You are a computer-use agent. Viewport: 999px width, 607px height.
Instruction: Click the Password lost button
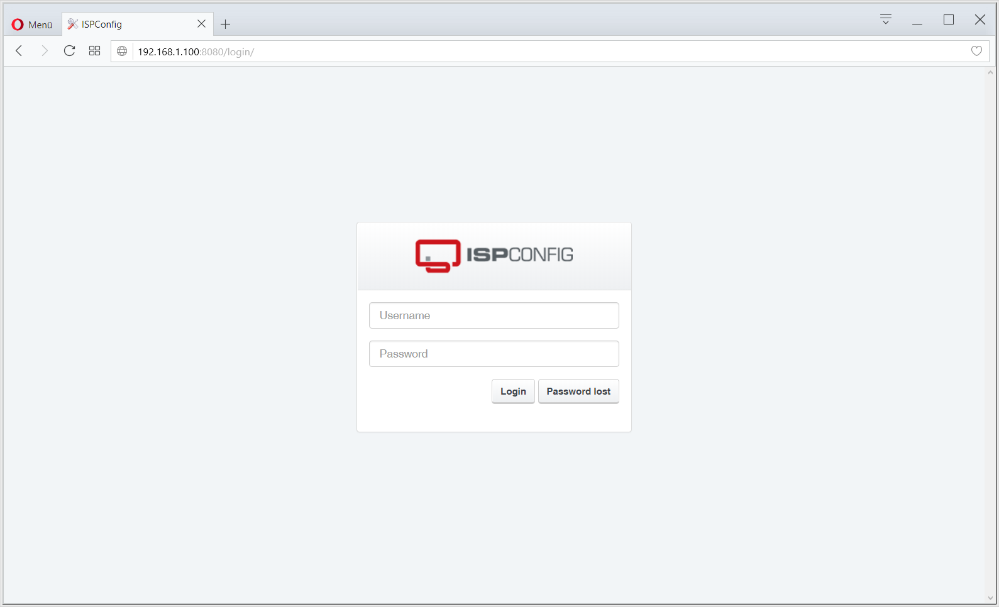coord(578,391)
